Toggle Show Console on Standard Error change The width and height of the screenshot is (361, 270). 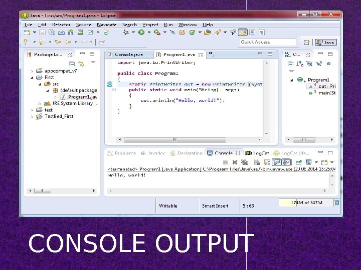point(286,162)
